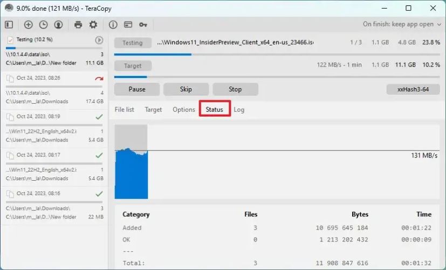The width and height of the screenshot is (446, 270).
Task: Click the source file progress bar
Action: coord(277,54)
